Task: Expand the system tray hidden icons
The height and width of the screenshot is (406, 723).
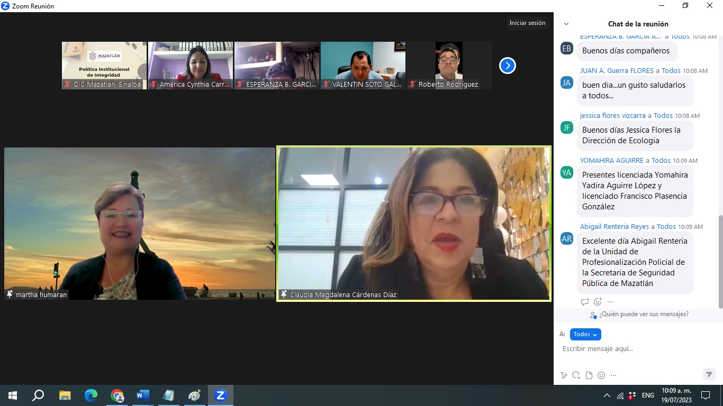Action: (x=607, y=395)
